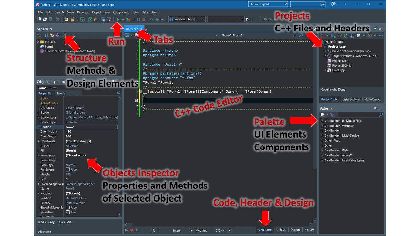Image resolution: width=420 pixels, height=236 pixels.
Task: Click the refresh icon in Projects toolbar
Action: (346, 35)
